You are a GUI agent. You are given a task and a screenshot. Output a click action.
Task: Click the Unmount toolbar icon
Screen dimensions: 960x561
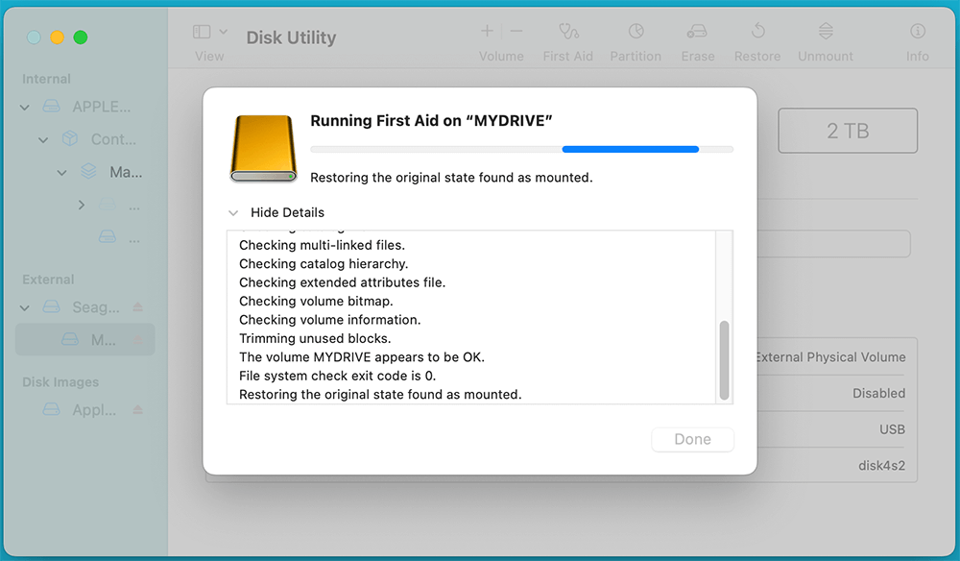[826, 32]
